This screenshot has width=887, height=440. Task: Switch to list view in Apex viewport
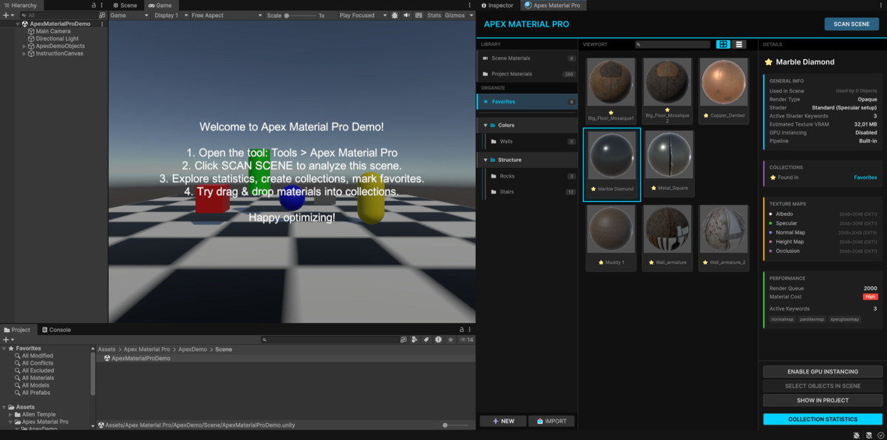coord(739,44)
